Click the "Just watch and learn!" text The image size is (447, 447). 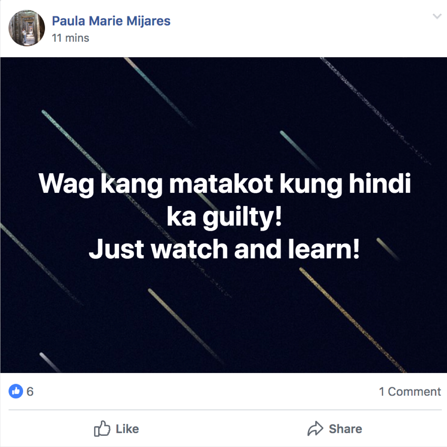(224, 249)
